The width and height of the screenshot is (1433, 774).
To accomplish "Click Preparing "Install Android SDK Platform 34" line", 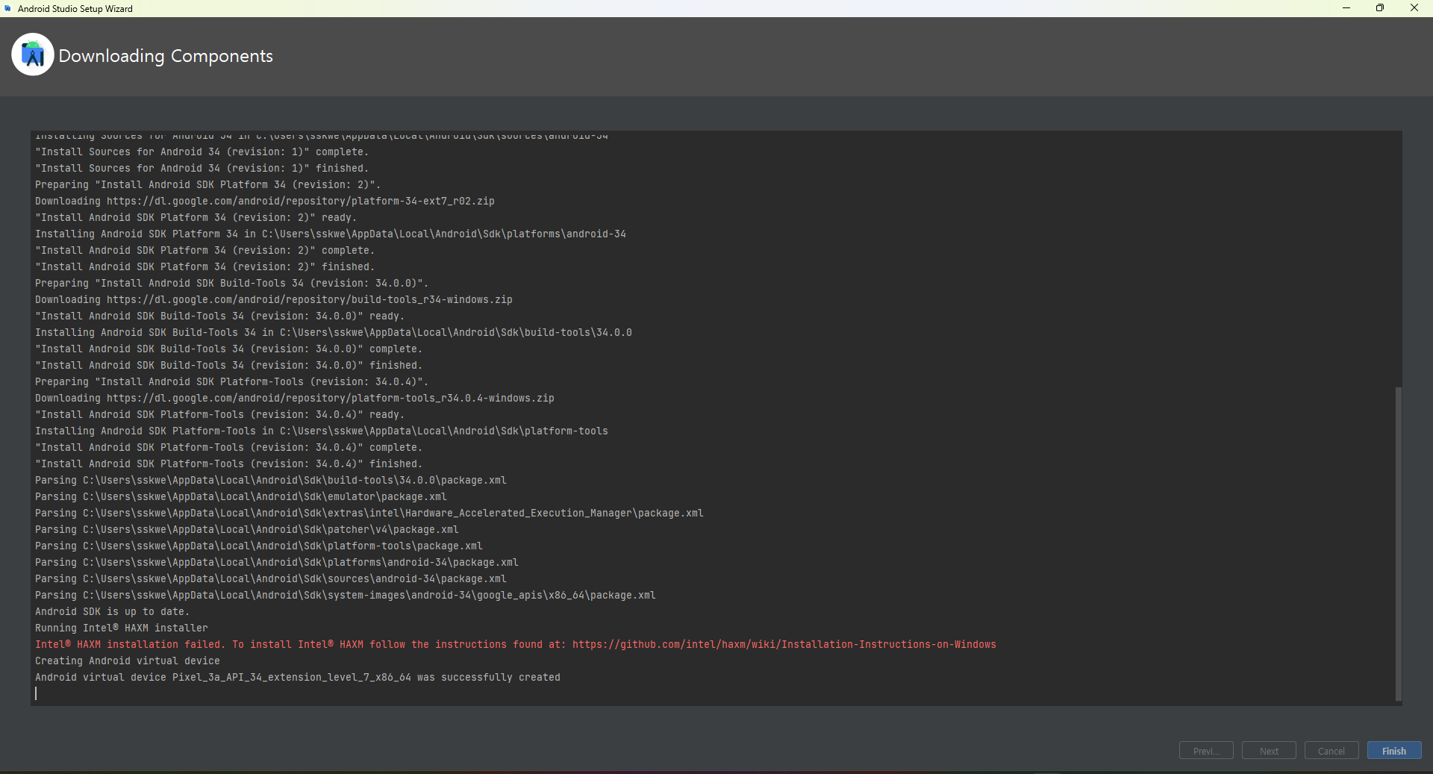I will (x=208, y=184).
